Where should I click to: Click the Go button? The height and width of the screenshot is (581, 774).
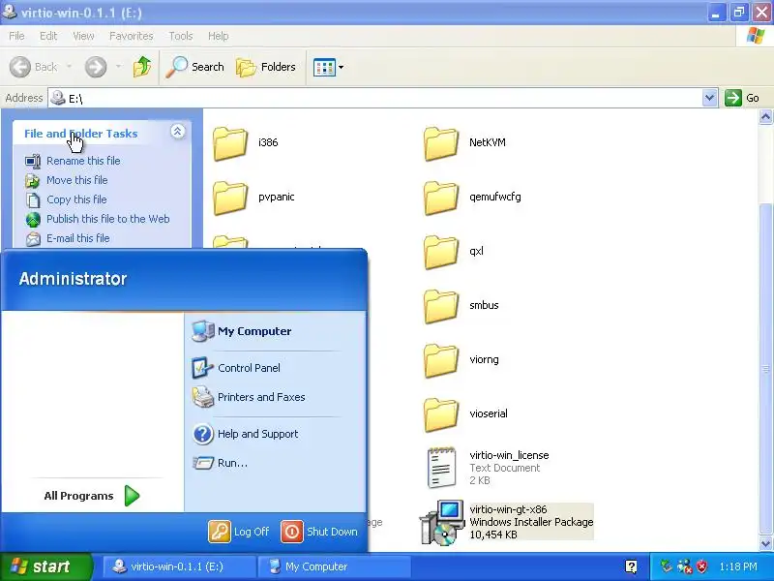coord(742,98)
